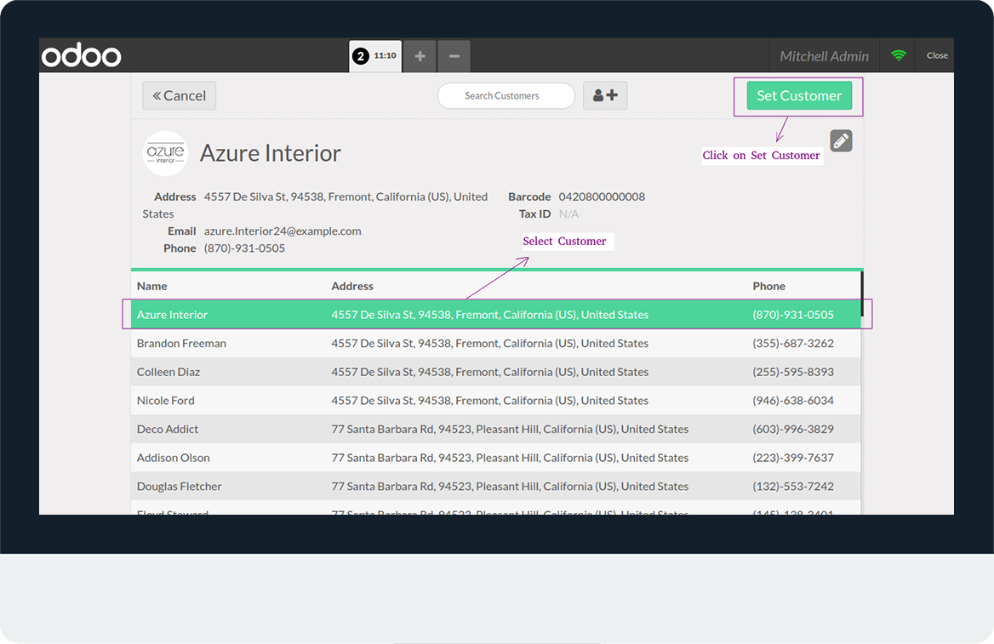
Task: Click Nicole Ford's address cell
Action: [490, 400]
